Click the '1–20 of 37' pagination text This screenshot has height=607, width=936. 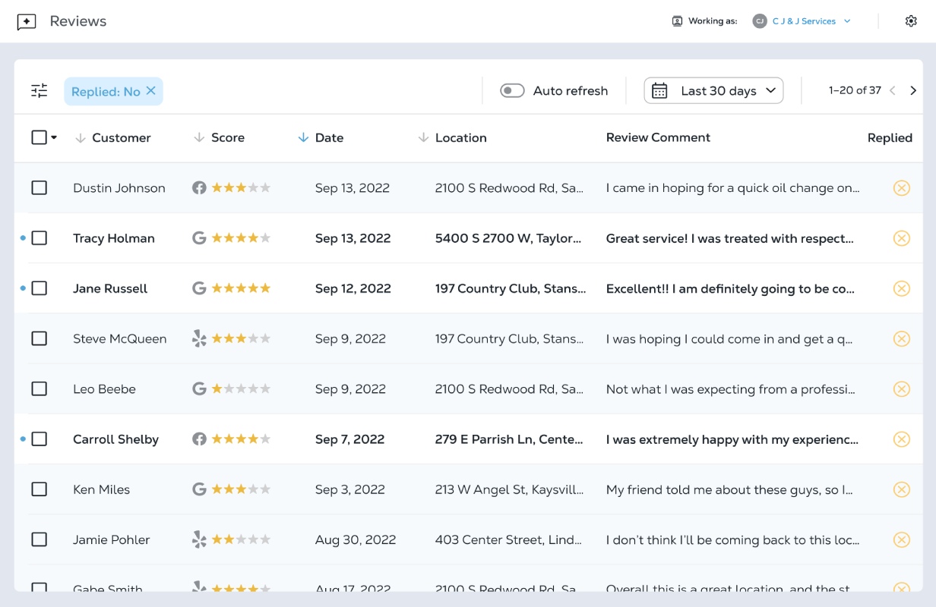[x=855, y=90]
